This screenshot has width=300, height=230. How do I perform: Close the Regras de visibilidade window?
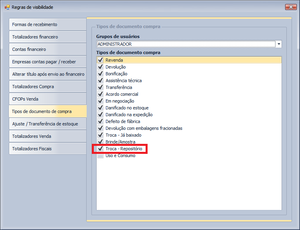(291, 7)
